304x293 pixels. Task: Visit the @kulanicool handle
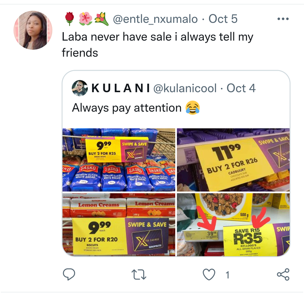coord(185,88)
